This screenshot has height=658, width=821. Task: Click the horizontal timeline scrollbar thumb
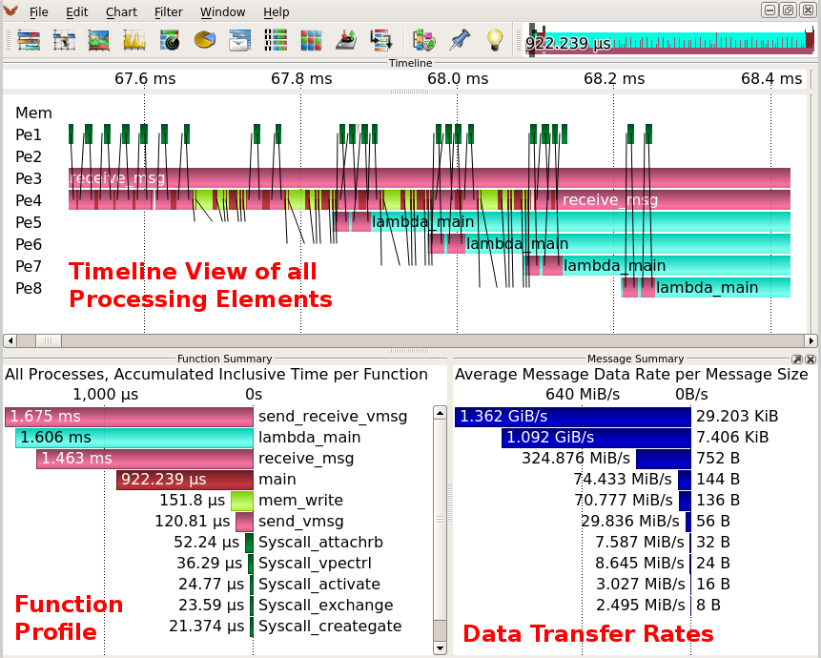point(49,340)
